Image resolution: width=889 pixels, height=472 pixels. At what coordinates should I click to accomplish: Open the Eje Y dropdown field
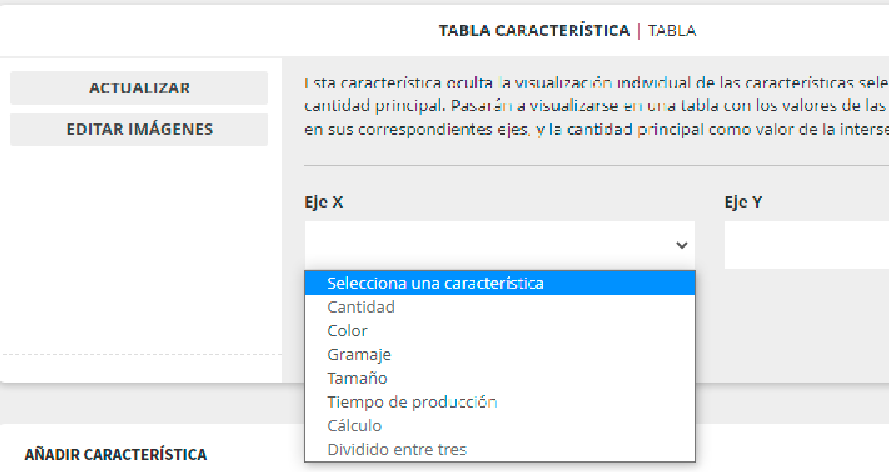click(x=806, y=244)
